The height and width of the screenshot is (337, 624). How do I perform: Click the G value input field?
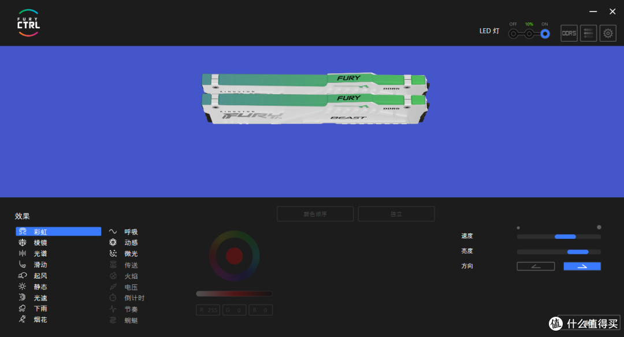pos(235,310)
